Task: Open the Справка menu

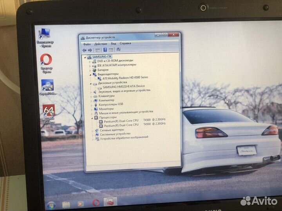Action: pyautogui.click(x=125, y=43)
